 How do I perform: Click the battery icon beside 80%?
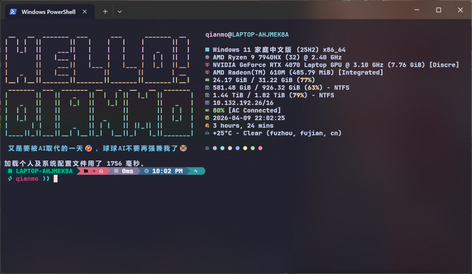[207, 110]
